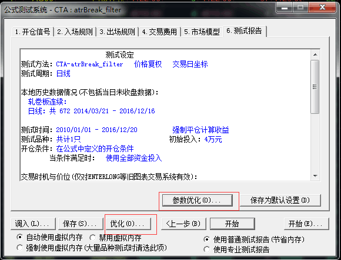Click the 保存(S)... button

click(81, 224)
